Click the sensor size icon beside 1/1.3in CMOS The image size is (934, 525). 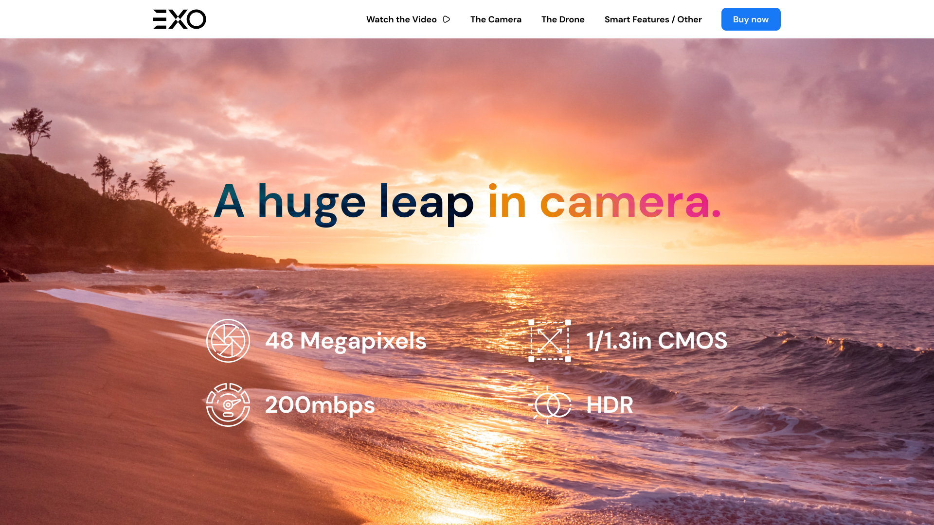[550, 341]
